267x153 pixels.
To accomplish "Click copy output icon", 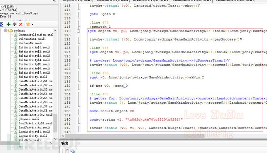I will 72,151.
